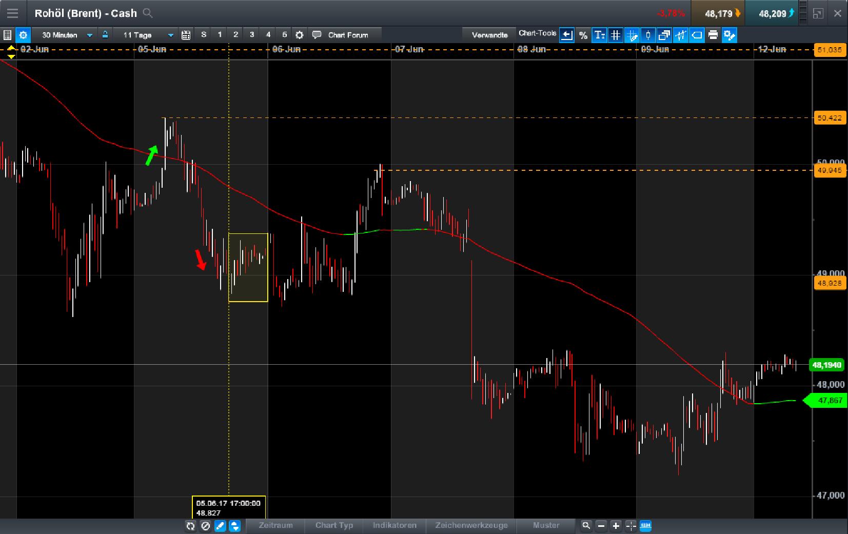Select the text size (Tt) icon

click(599, 35)
